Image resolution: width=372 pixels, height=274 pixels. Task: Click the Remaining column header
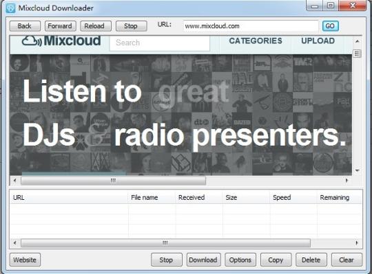[339, 197]
